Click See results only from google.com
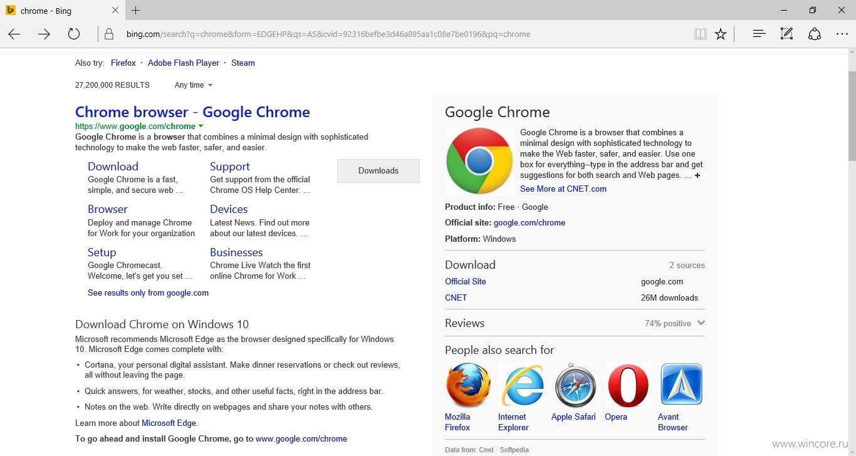Screen dimensions: 856x456 pos(148,293)
